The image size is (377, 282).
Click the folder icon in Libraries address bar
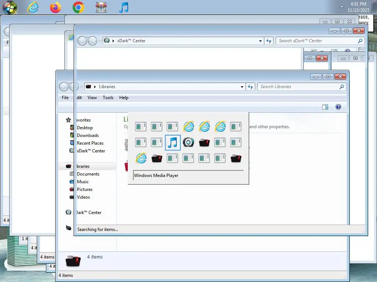click(88, 86)
